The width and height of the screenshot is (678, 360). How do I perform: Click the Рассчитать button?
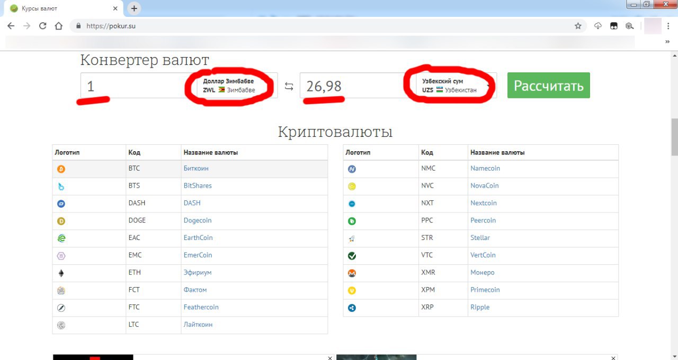click(x=548, y=85)
